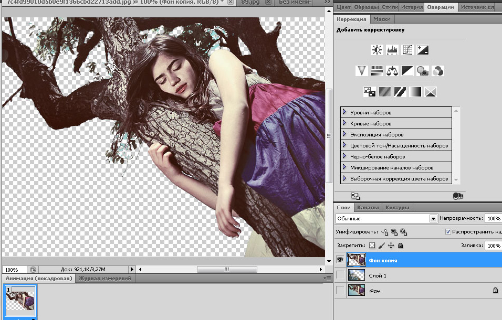Add a Levels adjustment

pos(392,50)
